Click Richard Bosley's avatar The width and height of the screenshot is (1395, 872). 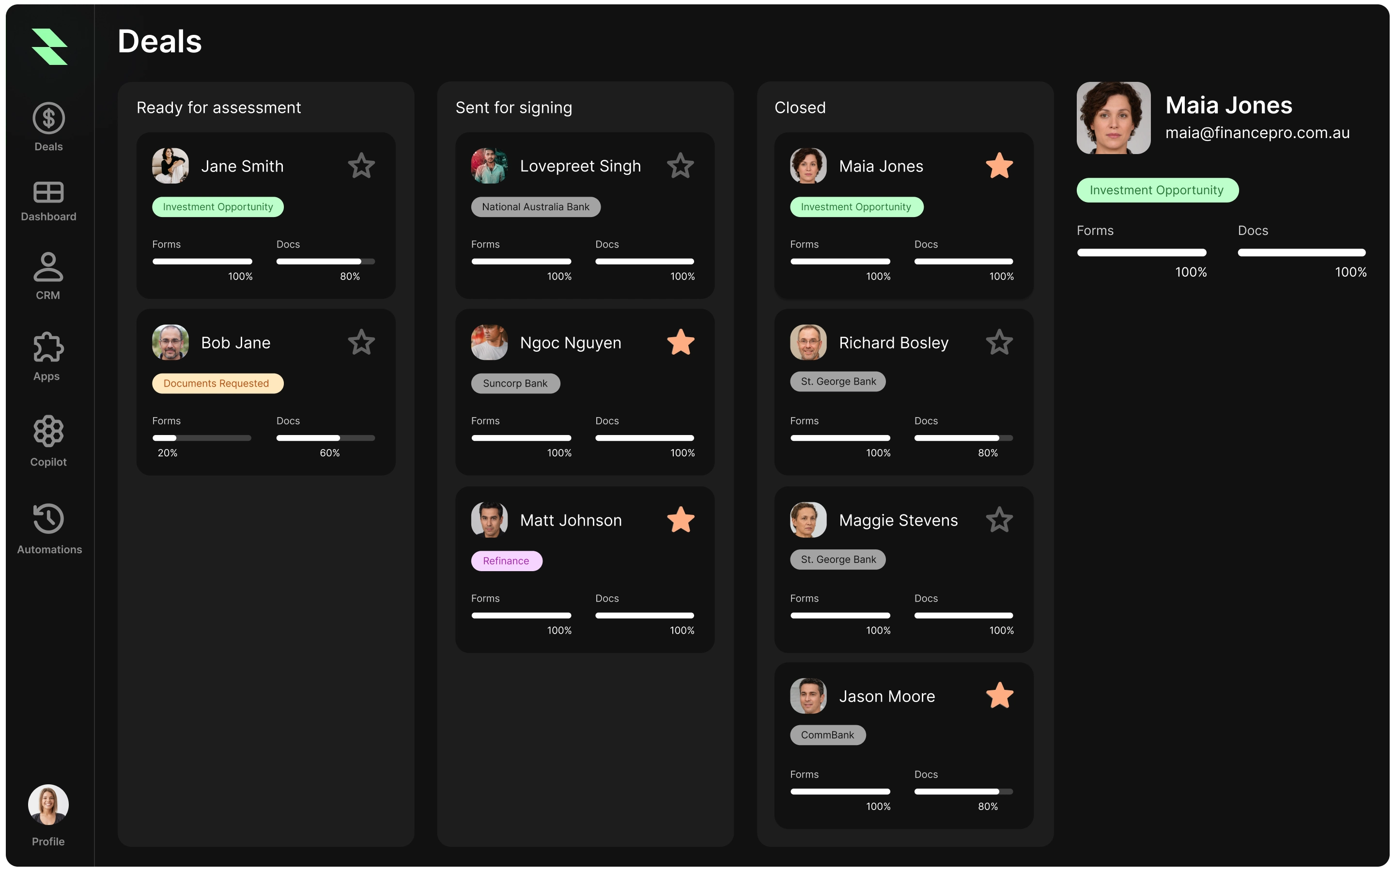tap(807, 343)
